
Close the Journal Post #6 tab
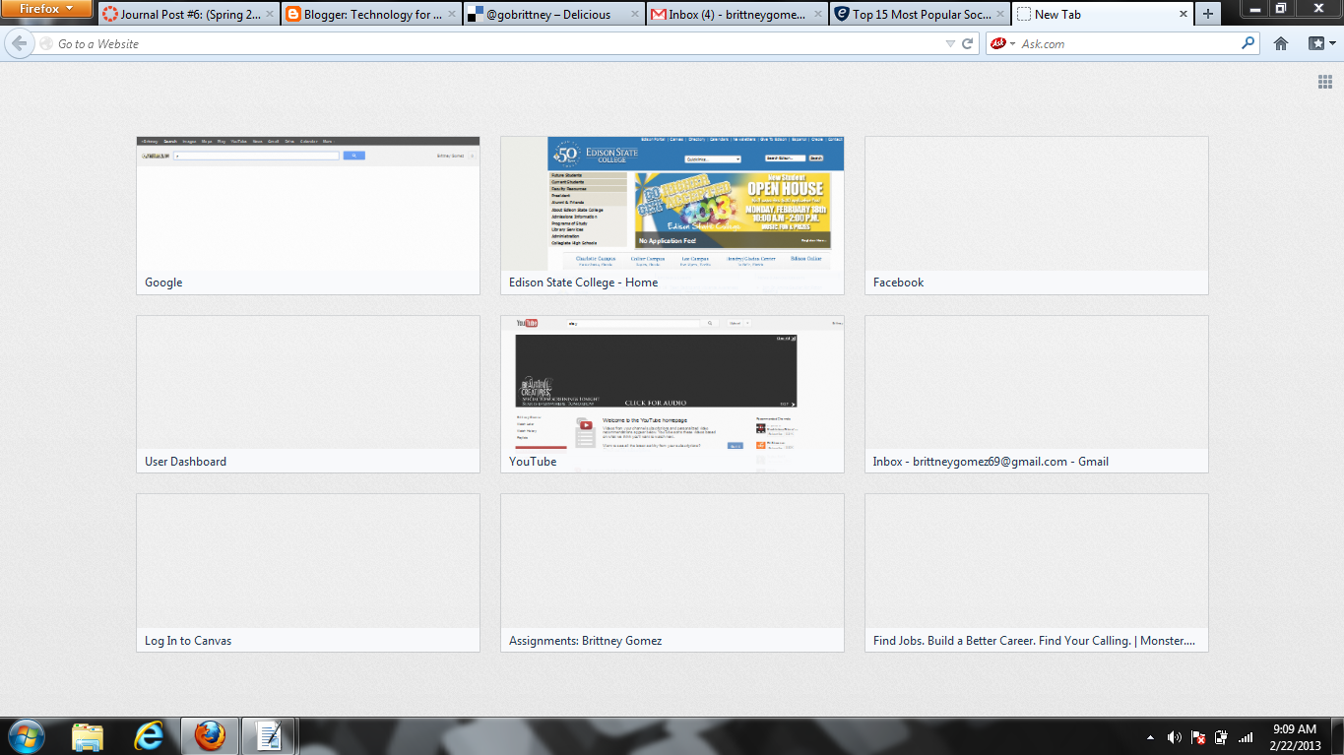tap(270, 15)
